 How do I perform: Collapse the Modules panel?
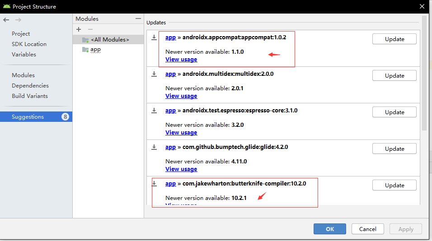tap(138, 19)
